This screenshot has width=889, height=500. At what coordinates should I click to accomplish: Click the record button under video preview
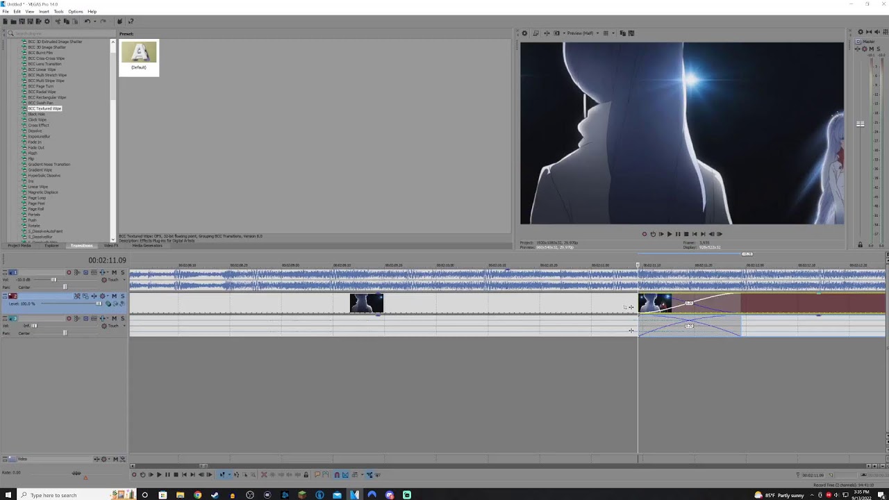click(645, 234)
